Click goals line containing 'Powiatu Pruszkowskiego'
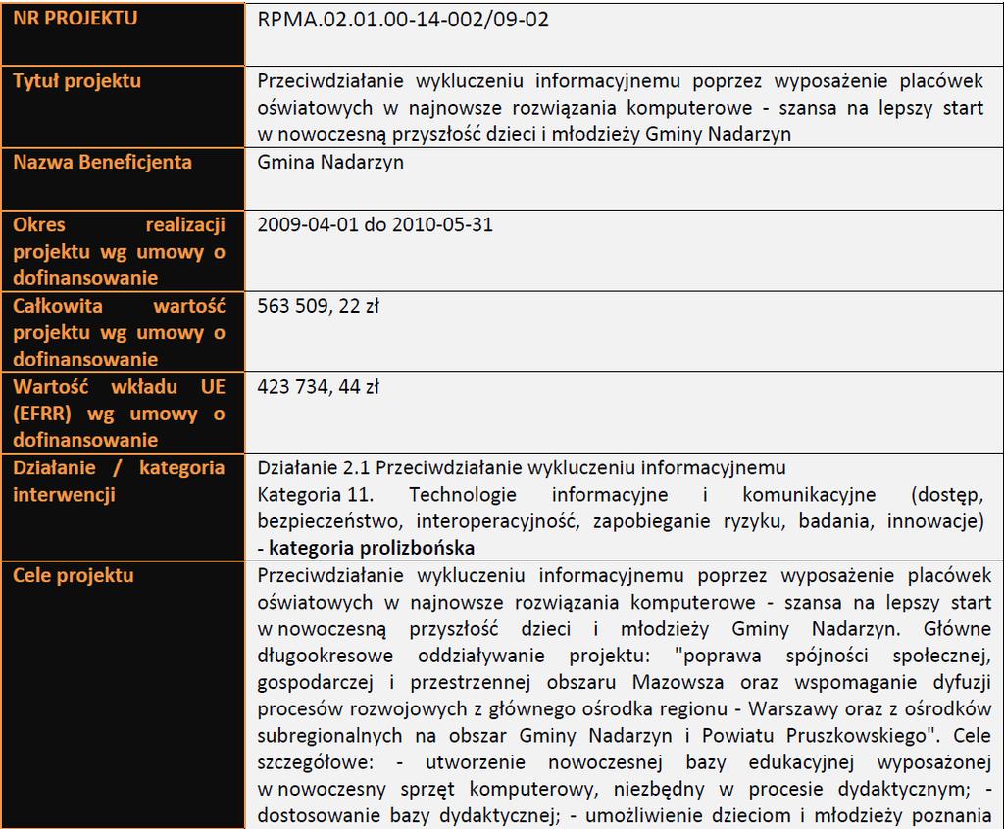This screenshot has width=1004, height=829. tap(625, 736)
